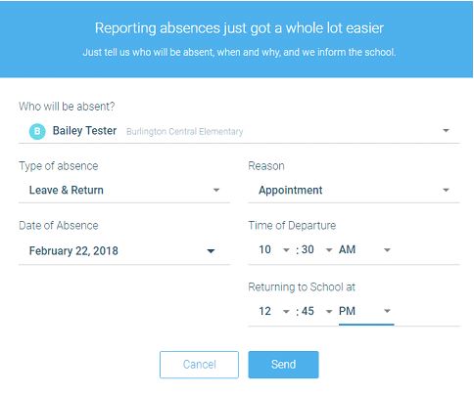The height and width of the screenshot is (395, 474).
Task: Expand the Type of absence dropdown arrow
Action: coord(216,190)
